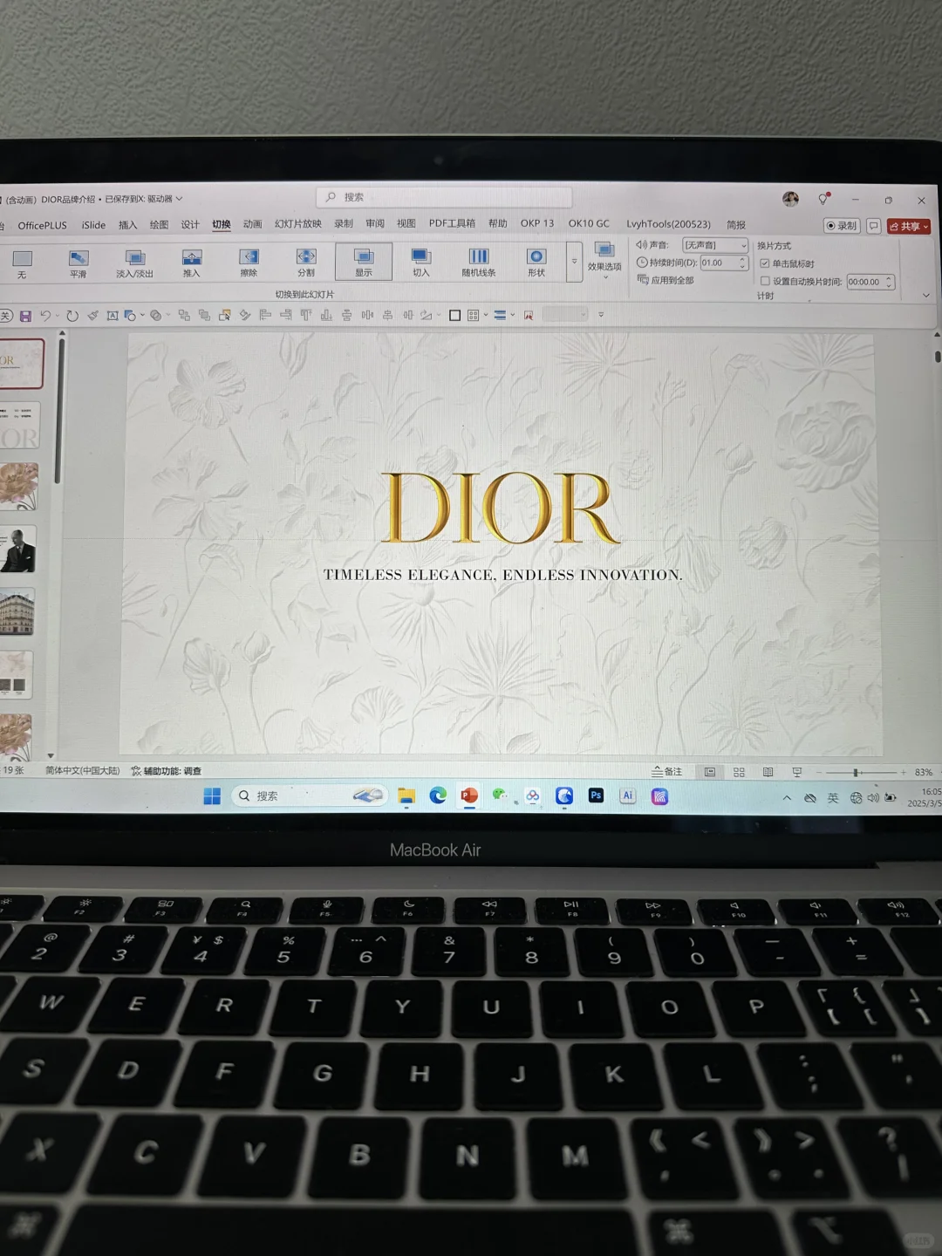This screenshot has height=1256, width=942.
Task: Enable the 单击鼠标时 advance option
Action: point(765,263)
